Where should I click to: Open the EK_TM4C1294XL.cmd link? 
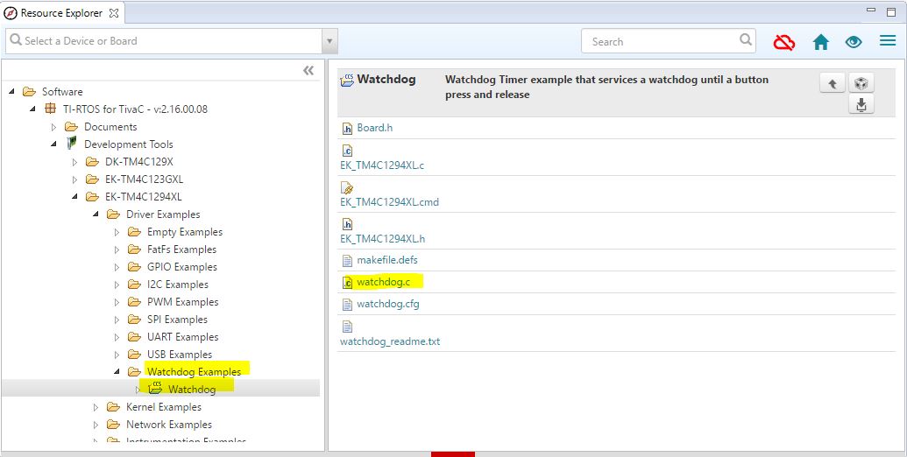tap(389, 202)
